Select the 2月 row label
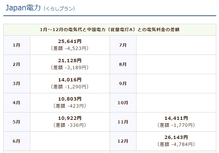 [x=16, y=64]
